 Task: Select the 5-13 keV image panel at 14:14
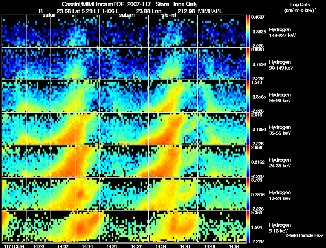pos(87,226)
